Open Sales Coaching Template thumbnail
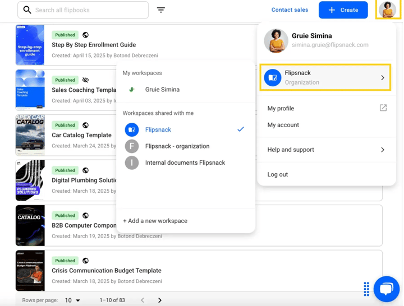 30,90
